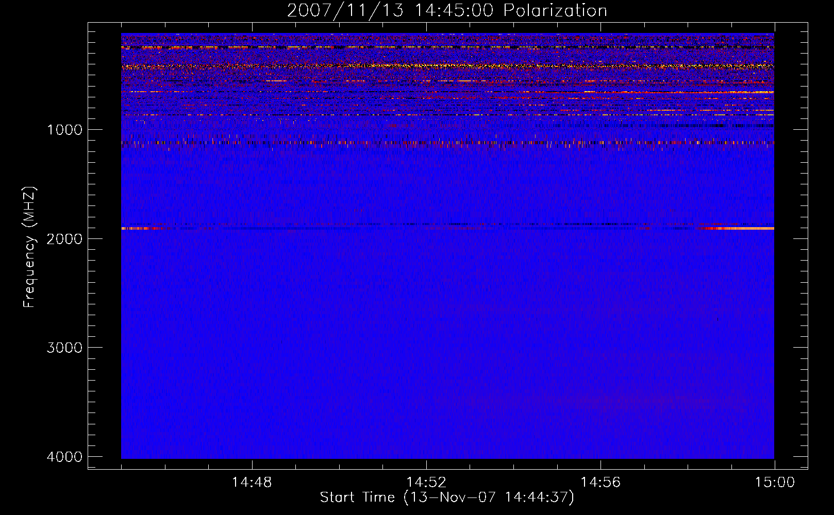
Task: Click the 1000 frequency tick label
Action: click(x=64, y=129)
